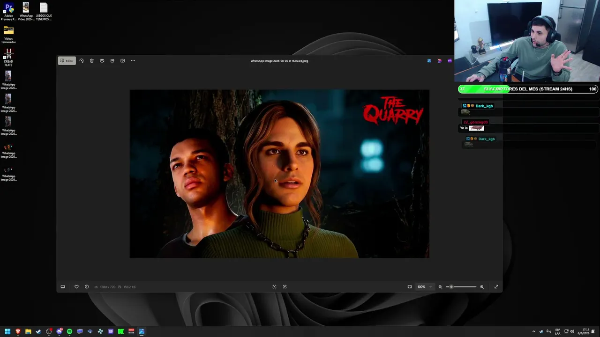Show hidden system tray icons
The image size is (600, 337).
533,332
